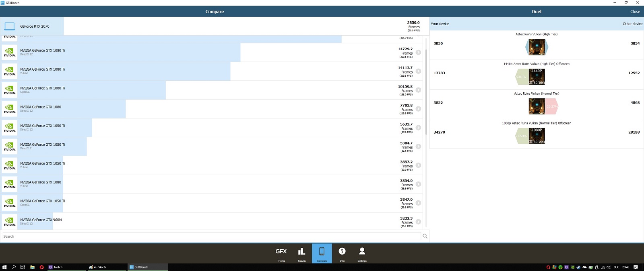Screen dimensions: 644x271
Task: Open Task View on the taskbar
Action: point(23,267)
